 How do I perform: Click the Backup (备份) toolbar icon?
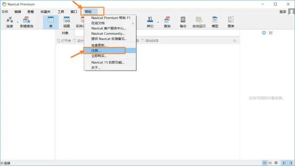183,22
